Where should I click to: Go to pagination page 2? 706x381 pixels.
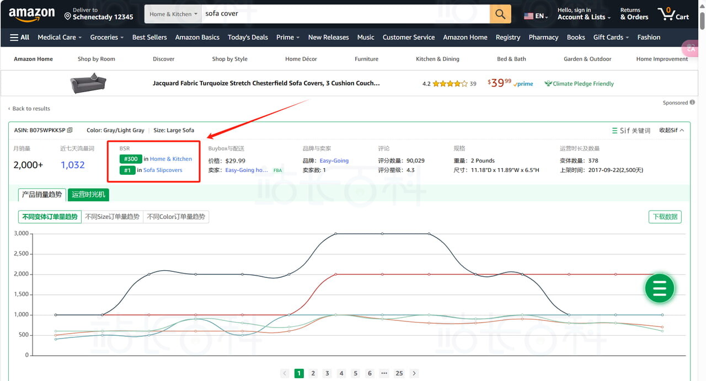313,373
